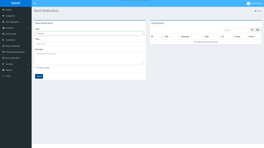The height and width of the screenshot is (148, 264).
Task: Open the notification Type dropdown
Action: point(89,33)
